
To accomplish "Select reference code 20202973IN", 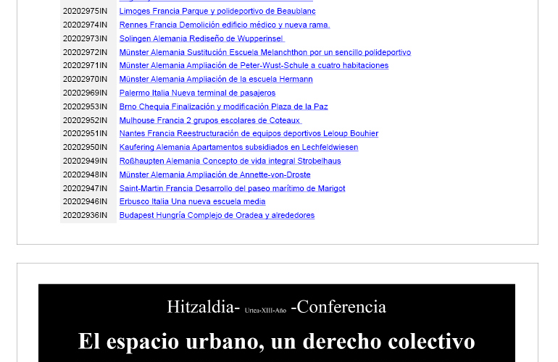I will [x=85, y=38].
